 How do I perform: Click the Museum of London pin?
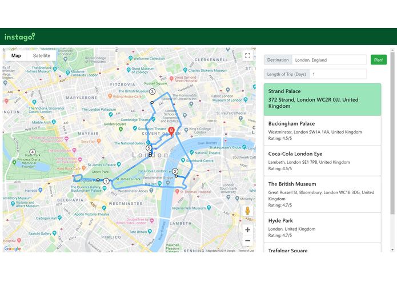(246, 100)
